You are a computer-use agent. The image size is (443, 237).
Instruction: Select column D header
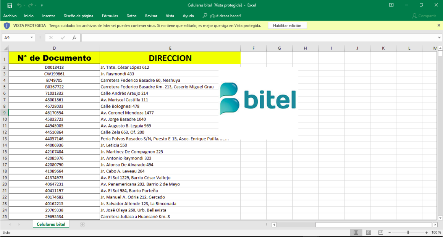click(54, 48)
